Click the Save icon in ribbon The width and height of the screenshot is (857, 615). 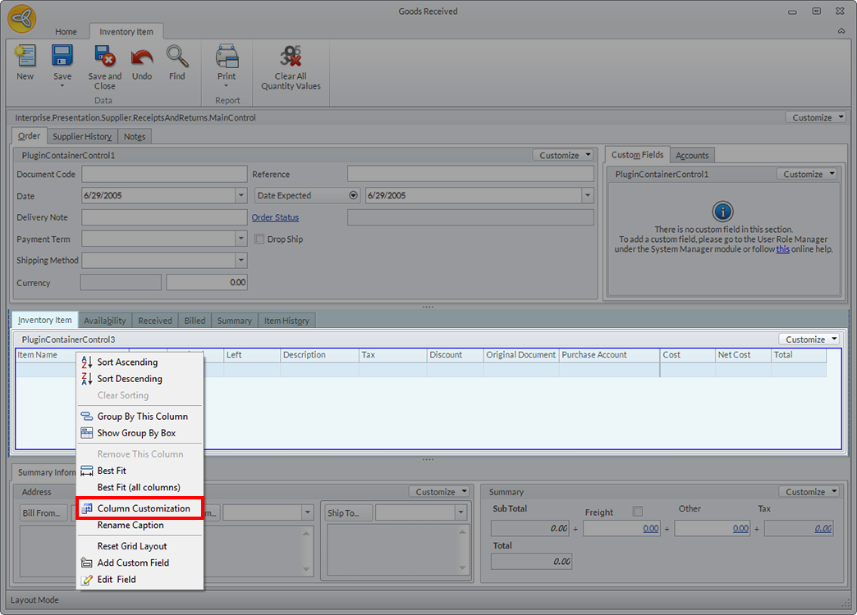pyautogui.click(x=62, y=56)
